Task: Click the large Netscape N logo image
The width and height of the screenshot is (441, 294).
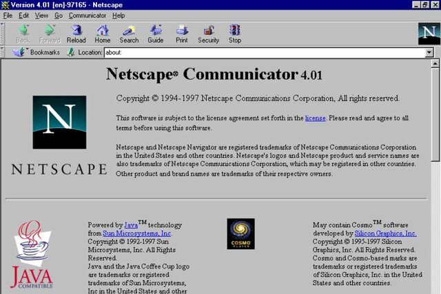Action: point(59,123)
